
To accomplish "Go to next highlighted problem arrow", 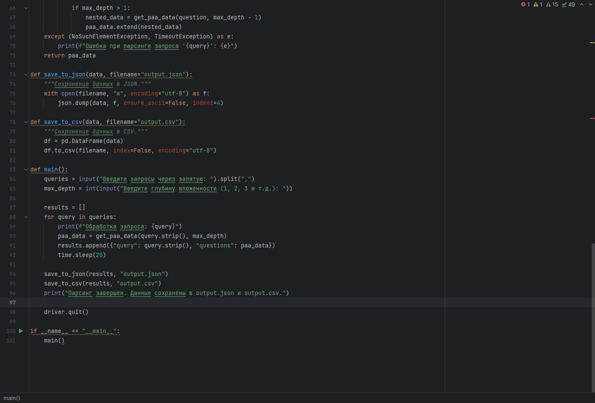I will point(591,4).
